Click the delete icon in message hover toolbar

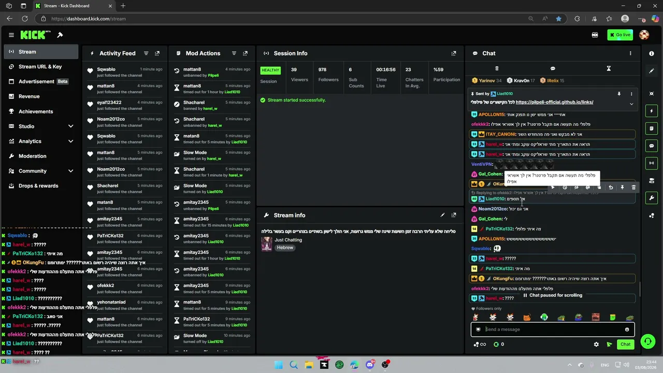[633, 188]
